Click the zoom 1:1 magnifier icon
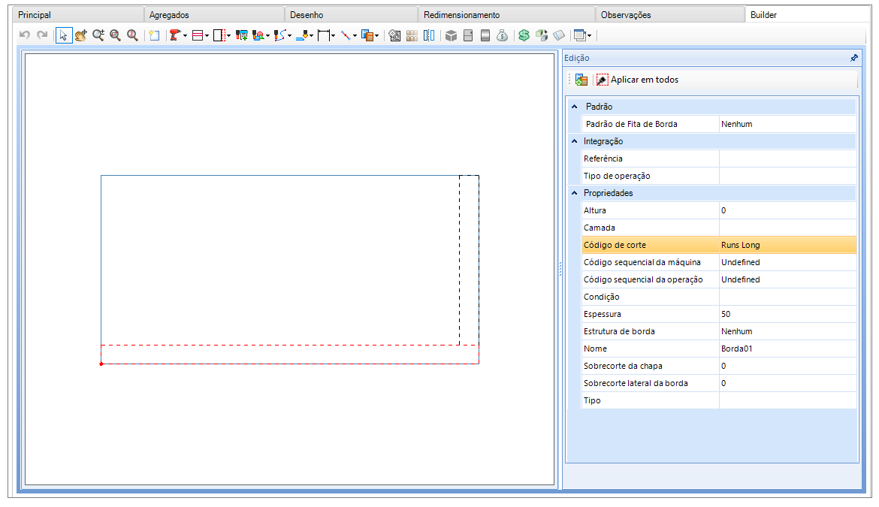The image size is (879, 507). click(132, 35)
